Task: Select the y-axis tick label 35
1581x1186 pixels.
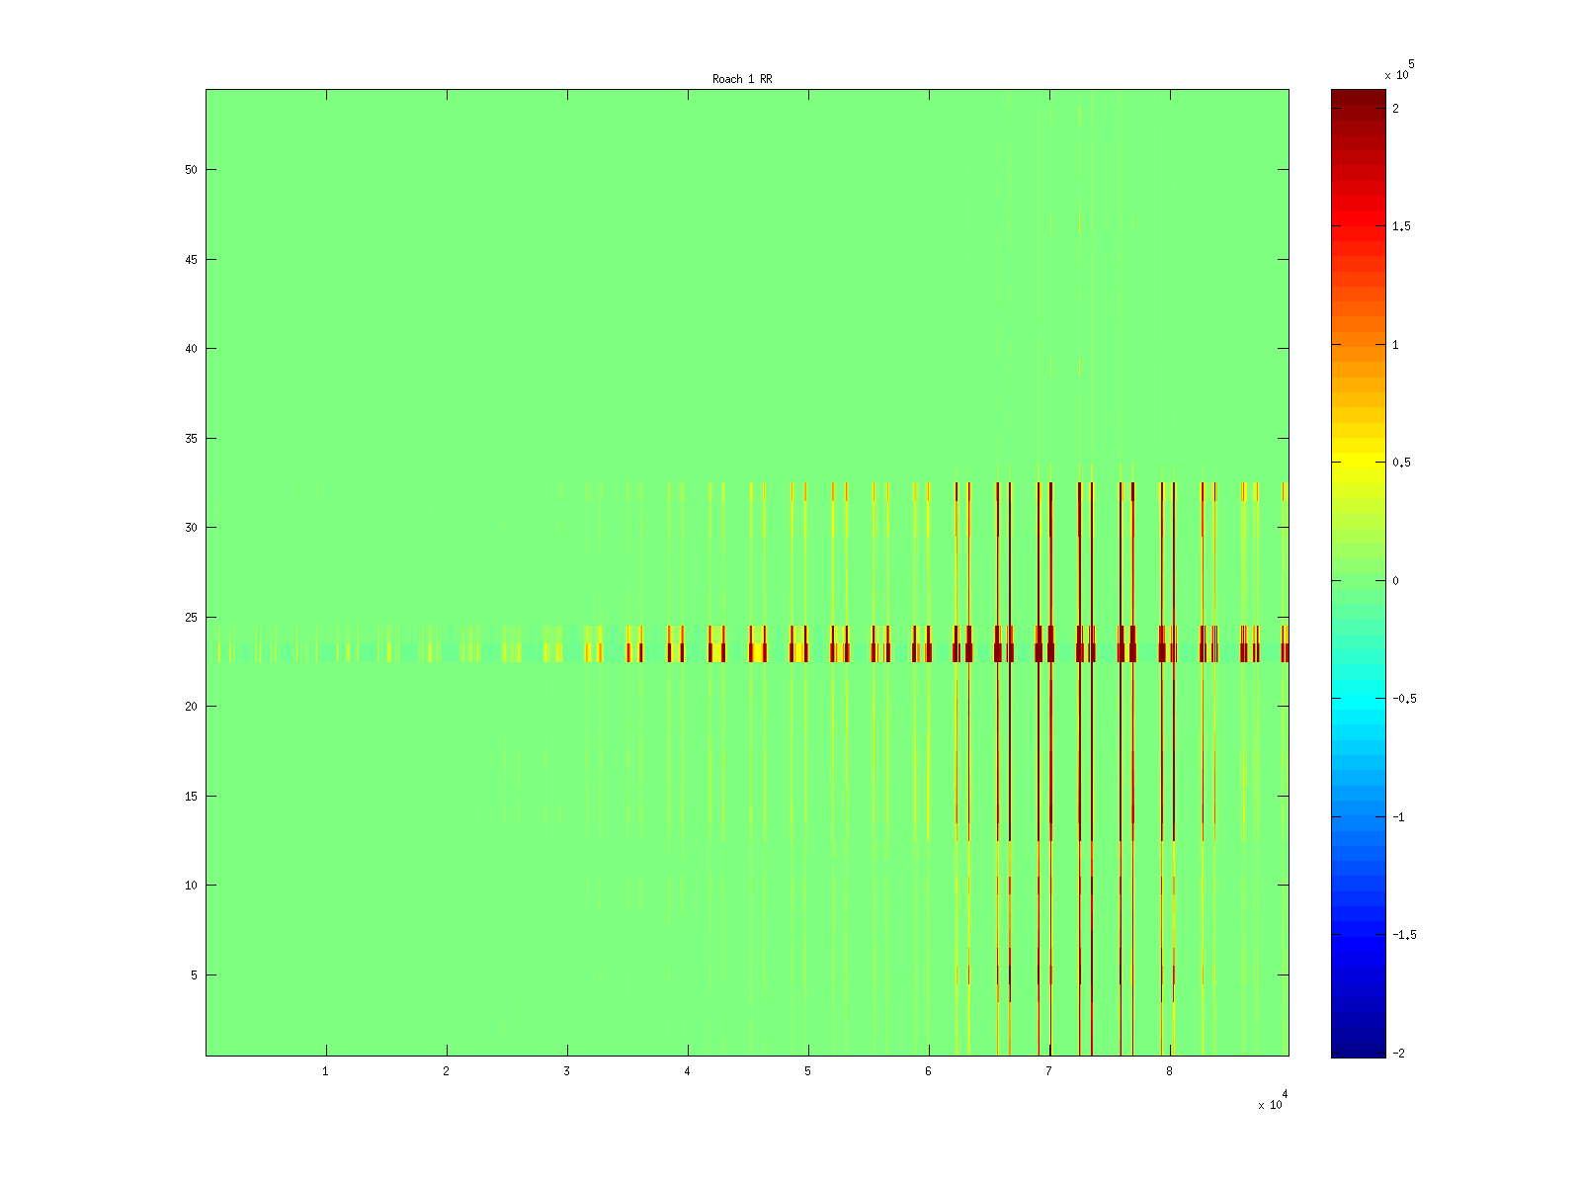Action: 191,439
